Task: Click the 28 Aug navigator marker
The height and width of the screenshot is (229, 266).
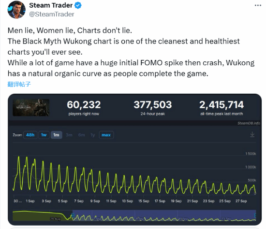Action: (55, 219)
